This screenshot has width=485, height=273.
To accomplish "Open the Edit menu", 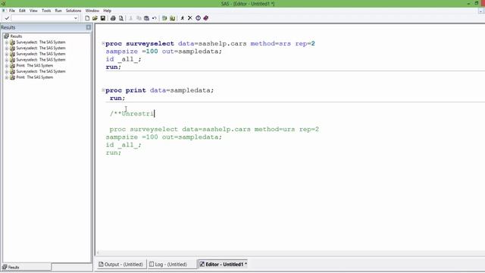I will tap(22, 11).
